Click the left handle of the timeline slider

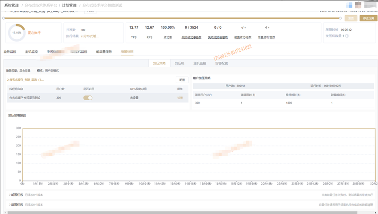[x=4, y=18]
